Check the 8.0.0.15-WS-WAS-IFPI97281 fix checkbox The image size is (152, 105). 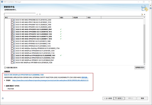tap(12, 41)
